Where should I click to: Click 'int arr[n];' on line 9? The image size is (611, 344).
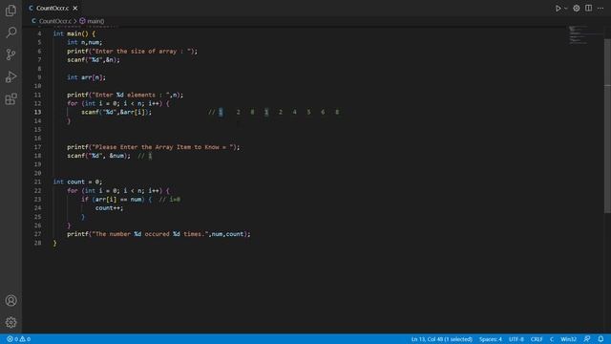(x=86, y=77)
